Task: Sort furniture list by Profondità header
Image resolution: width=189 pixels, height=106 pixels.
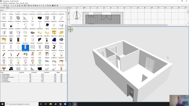Action: (38, 72)
